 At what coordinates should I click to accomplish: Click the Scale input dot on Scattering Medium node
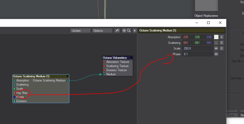pyautogui.click(x=14, y=89)
